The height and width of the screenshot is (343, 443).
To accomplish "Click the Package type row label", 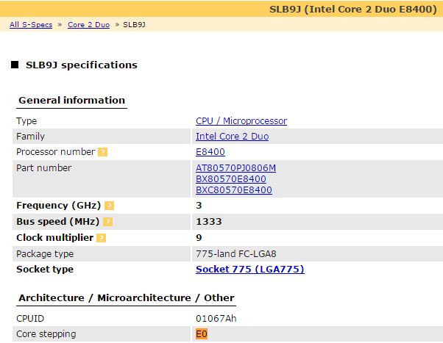I will click(45, 254).
